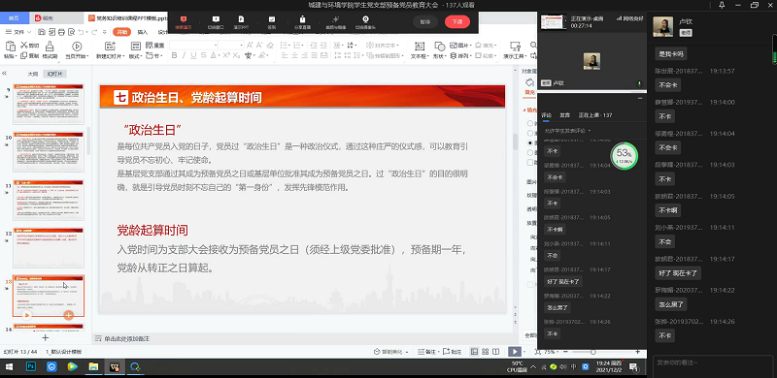Open the 正在上课·137 tab
777x378 pixels.
pos(595,114)
